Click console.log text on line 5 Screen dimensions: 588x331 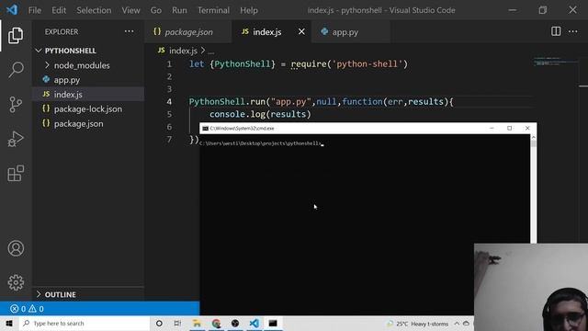pos(237,114)
